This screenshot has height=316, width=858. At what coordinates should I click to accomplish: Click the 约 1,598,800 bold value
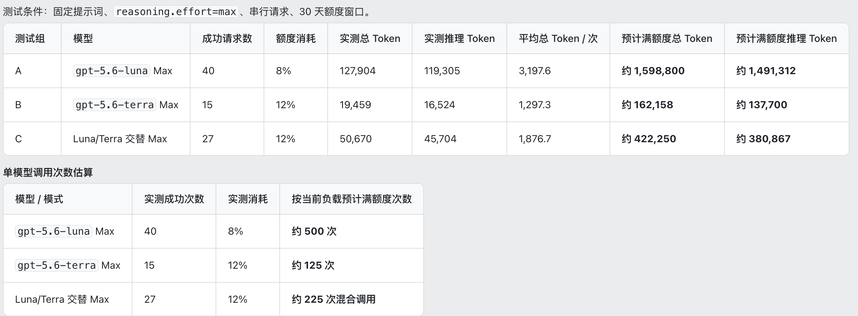[x=653, y=71]
